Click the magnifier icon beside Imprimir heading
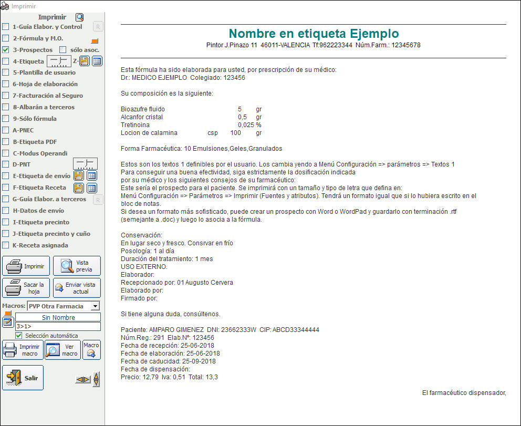 80,17
